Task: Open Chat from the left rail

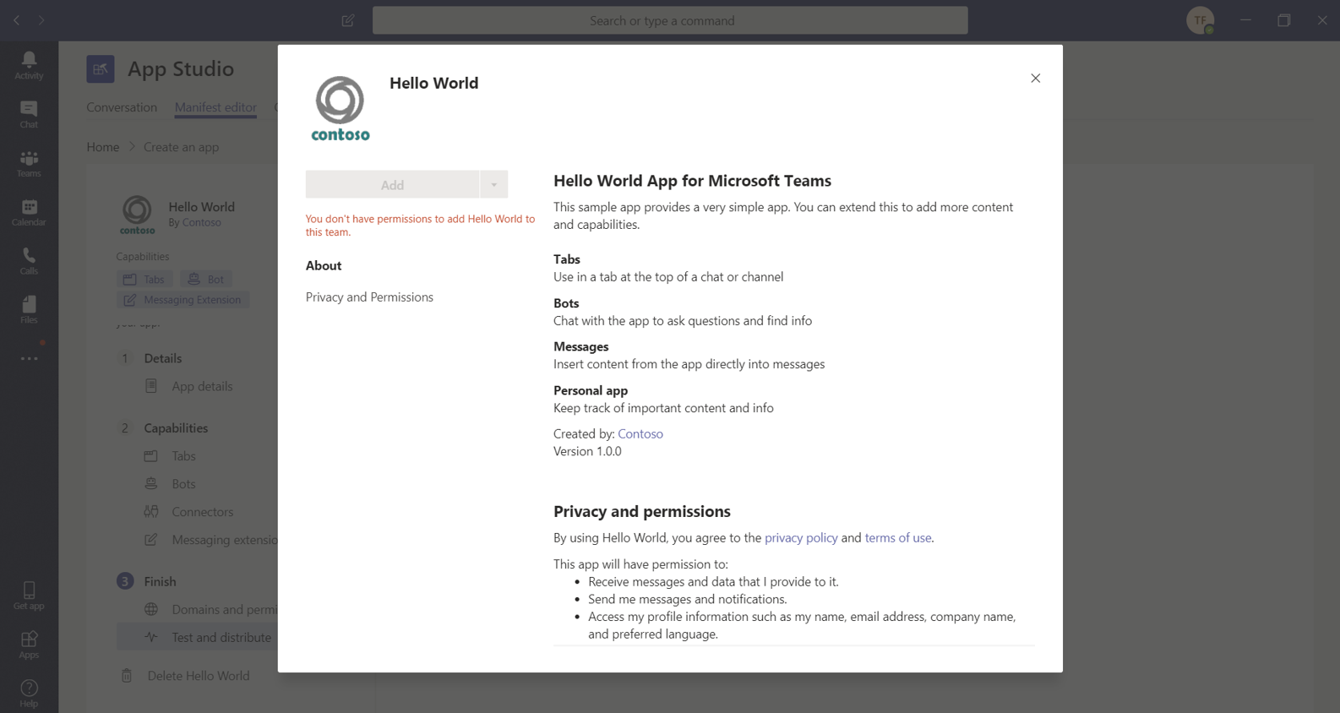Action: tap(29, 114)
